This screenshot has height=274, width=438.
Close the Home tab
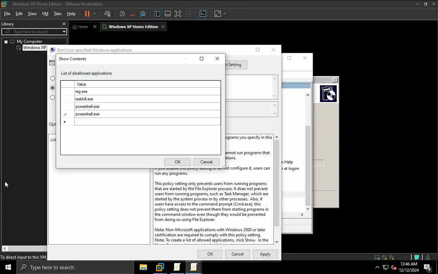95,27
